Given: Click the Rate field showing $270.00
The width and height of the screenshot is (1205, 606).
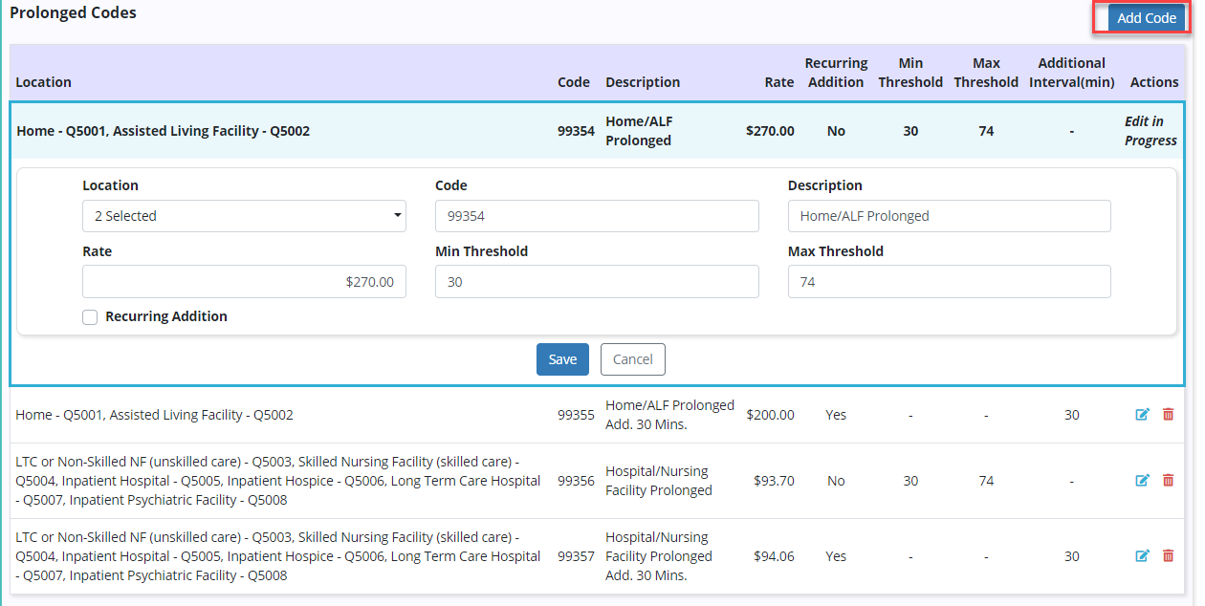Looking at the screenshot, I should coord(244,282).
